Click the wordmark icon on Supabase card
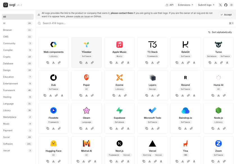This screenshot has height=164, width=236. tap(128, 129)
